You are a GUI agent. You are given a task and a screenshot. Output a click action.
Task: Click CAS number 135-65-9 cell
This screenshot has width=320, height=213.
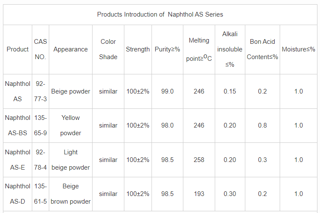(x=40, y=125)
